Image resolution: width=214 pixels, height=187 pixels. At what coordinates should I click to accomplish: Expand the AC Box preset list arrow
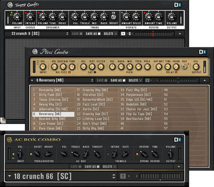click(x=9, y=176)
